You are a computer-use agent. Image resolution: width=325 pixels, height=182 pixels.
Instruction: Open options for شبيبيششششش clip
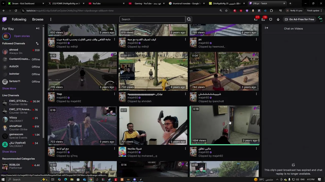[x=256, y=94]
